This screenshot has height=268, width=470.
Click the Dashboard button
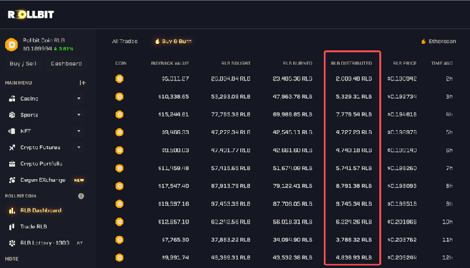tap(66, 63)
